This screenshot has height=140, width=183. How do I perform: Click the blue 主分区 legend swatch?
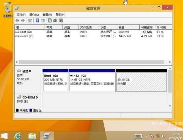click(x=31, y=110)
